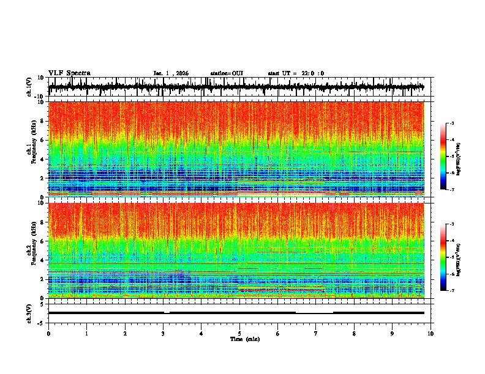Click inside the ch.1 spectrogram panel
Viewport: 485px width, 374px height.
tap(239, 149)
